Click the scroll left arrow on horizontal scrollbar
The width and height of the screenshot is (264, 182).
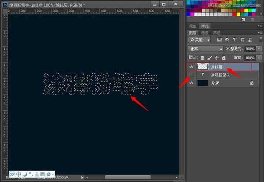(87, 177)
